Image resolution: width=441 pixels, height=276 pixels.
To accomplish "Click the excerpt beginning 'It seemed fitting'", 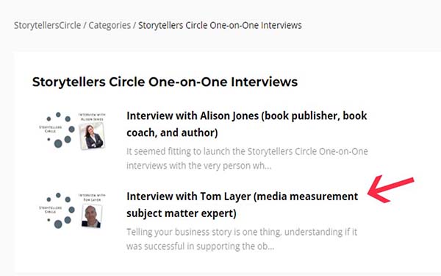I will tap(247, 158).
